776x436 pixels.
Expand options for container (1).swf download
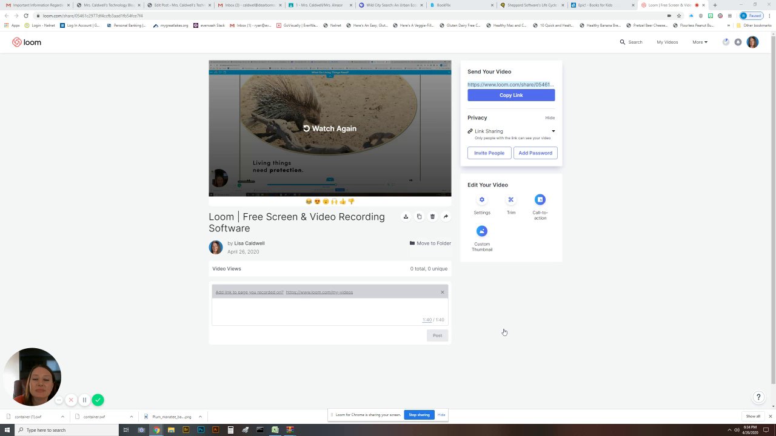[x=62, y=417]
